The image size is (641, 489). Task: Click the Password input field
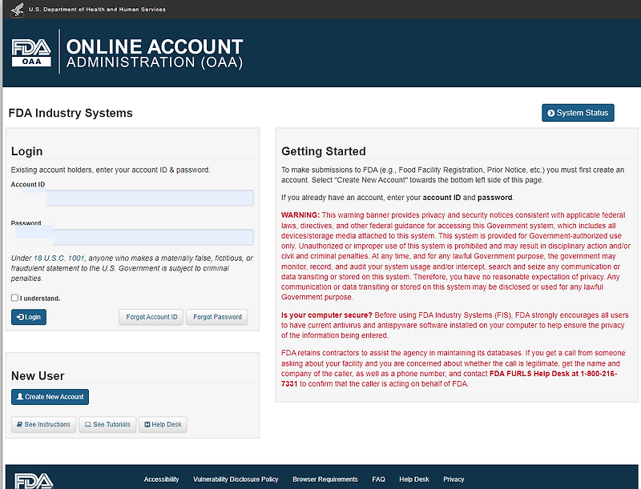pyautogui.click(x=153, y=237)
